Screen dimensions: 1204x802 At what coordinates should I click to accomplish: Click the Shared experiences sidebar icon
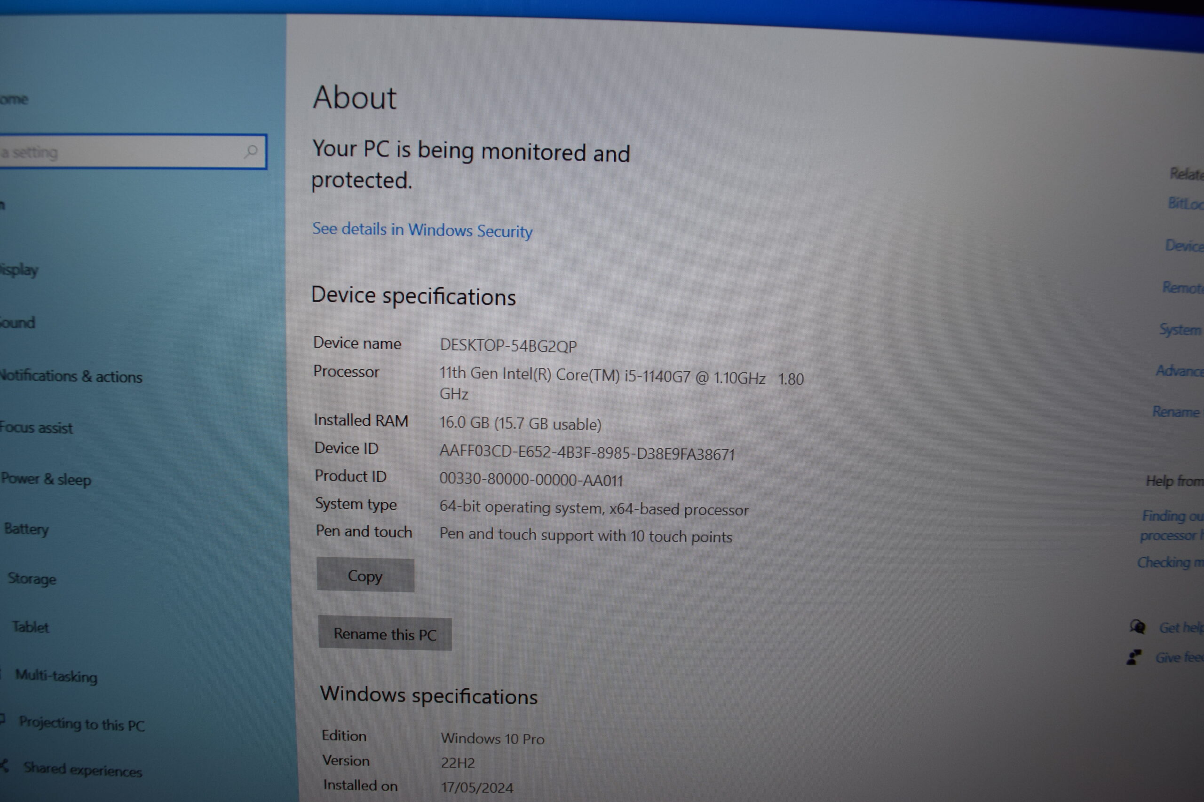5,765
